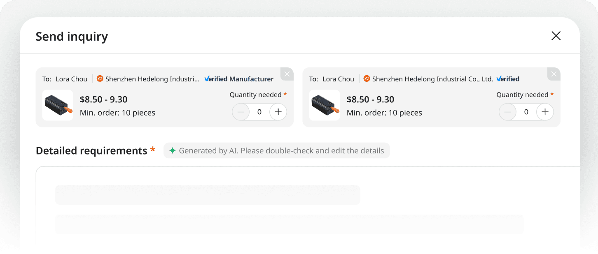Increase quantity in the second product card
This screenshot has width=598, height=254.
click(x=545, y=112)
